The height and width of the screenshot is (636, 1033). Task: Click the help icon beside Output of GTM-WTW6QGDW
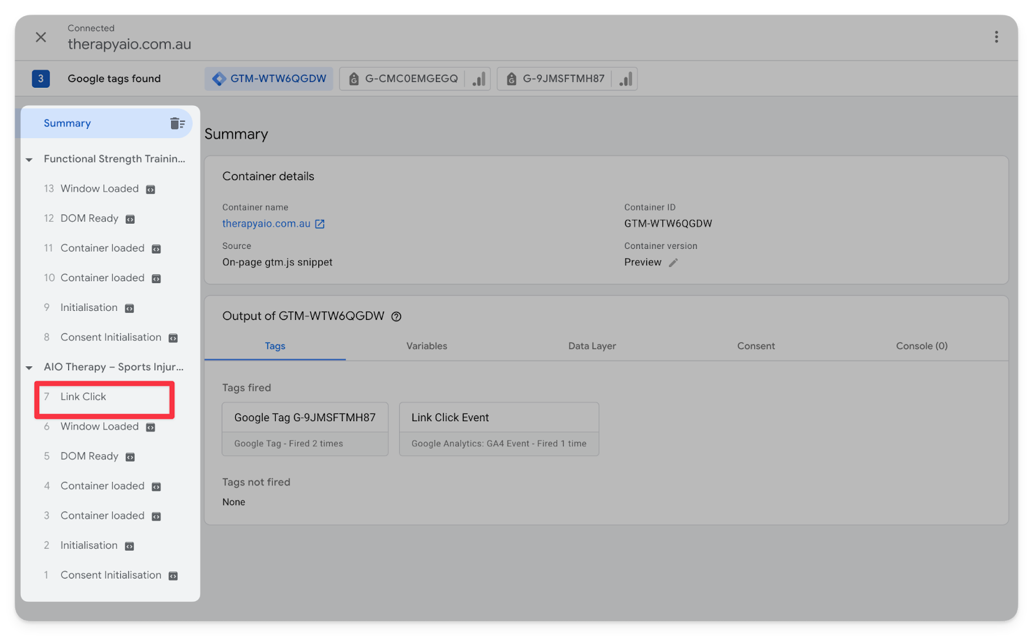[396, 316]
